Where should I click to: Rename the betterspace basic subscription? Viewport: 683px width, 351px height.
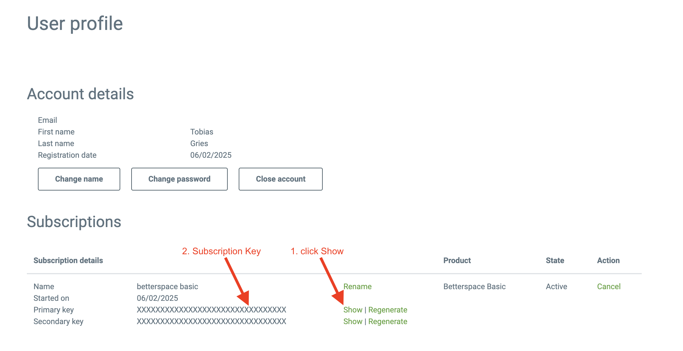pos(357,286)
